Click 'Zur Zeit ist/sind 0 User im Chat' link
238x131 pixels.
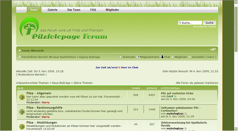(117, 68)
